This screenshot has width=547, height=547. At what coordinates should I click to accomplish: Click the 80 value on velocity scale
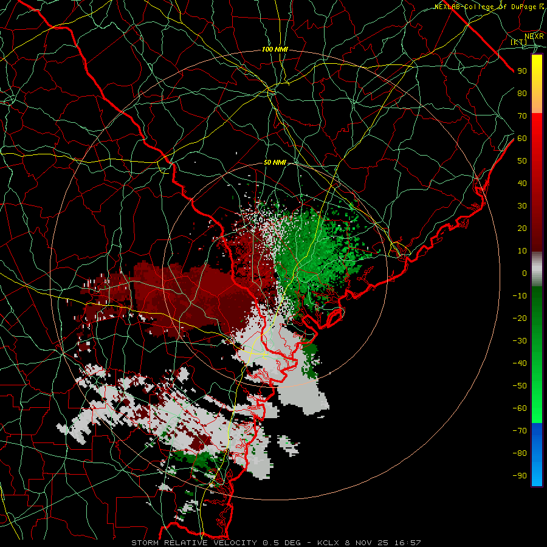pyautogui.click(x=522, y=94)
